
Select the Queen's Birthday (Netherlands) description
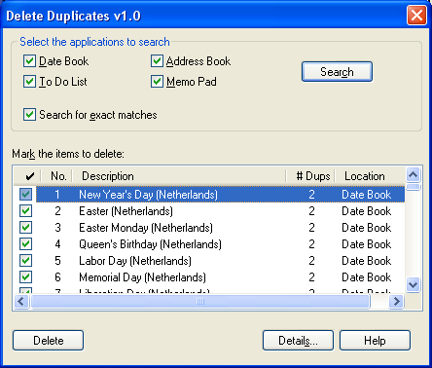(150, 244)
